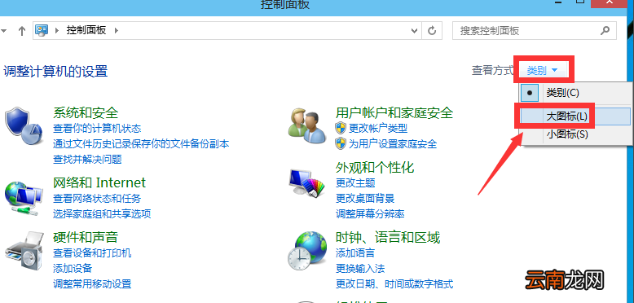Open 更改日期、时间或数字格式 link
634x303 pixels.
394,284
